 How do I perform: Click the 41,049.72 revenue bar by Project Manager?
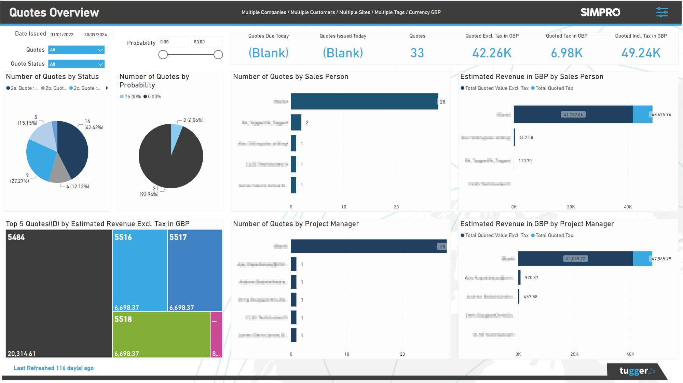click(x=575, y=259)
